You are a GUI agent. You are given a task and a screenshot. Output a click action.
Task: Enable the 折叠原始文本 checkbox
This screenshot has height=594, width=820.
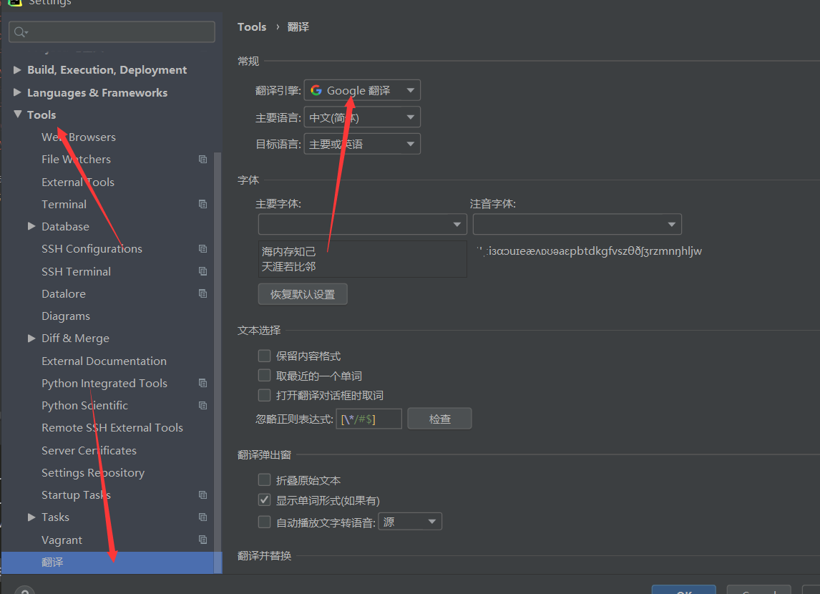(x=265, y=480)
